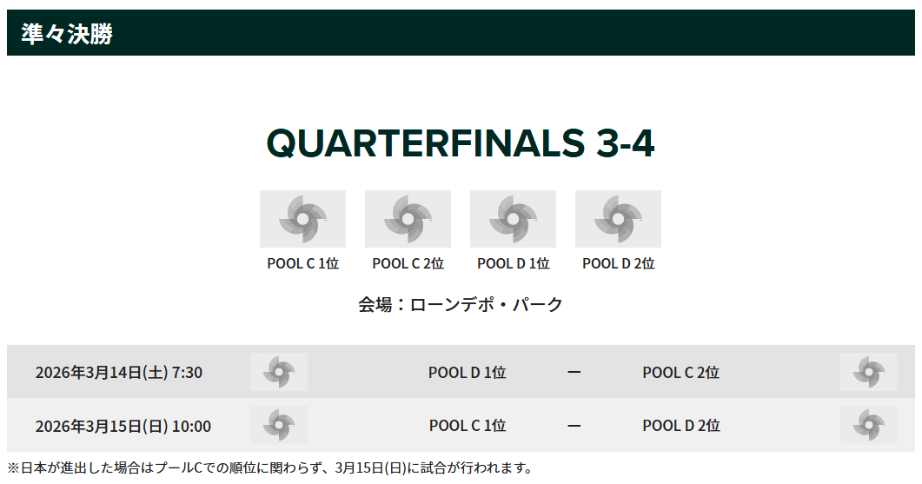
Task: Select the 準々決勝 header bar
Action: pos(461,33)
